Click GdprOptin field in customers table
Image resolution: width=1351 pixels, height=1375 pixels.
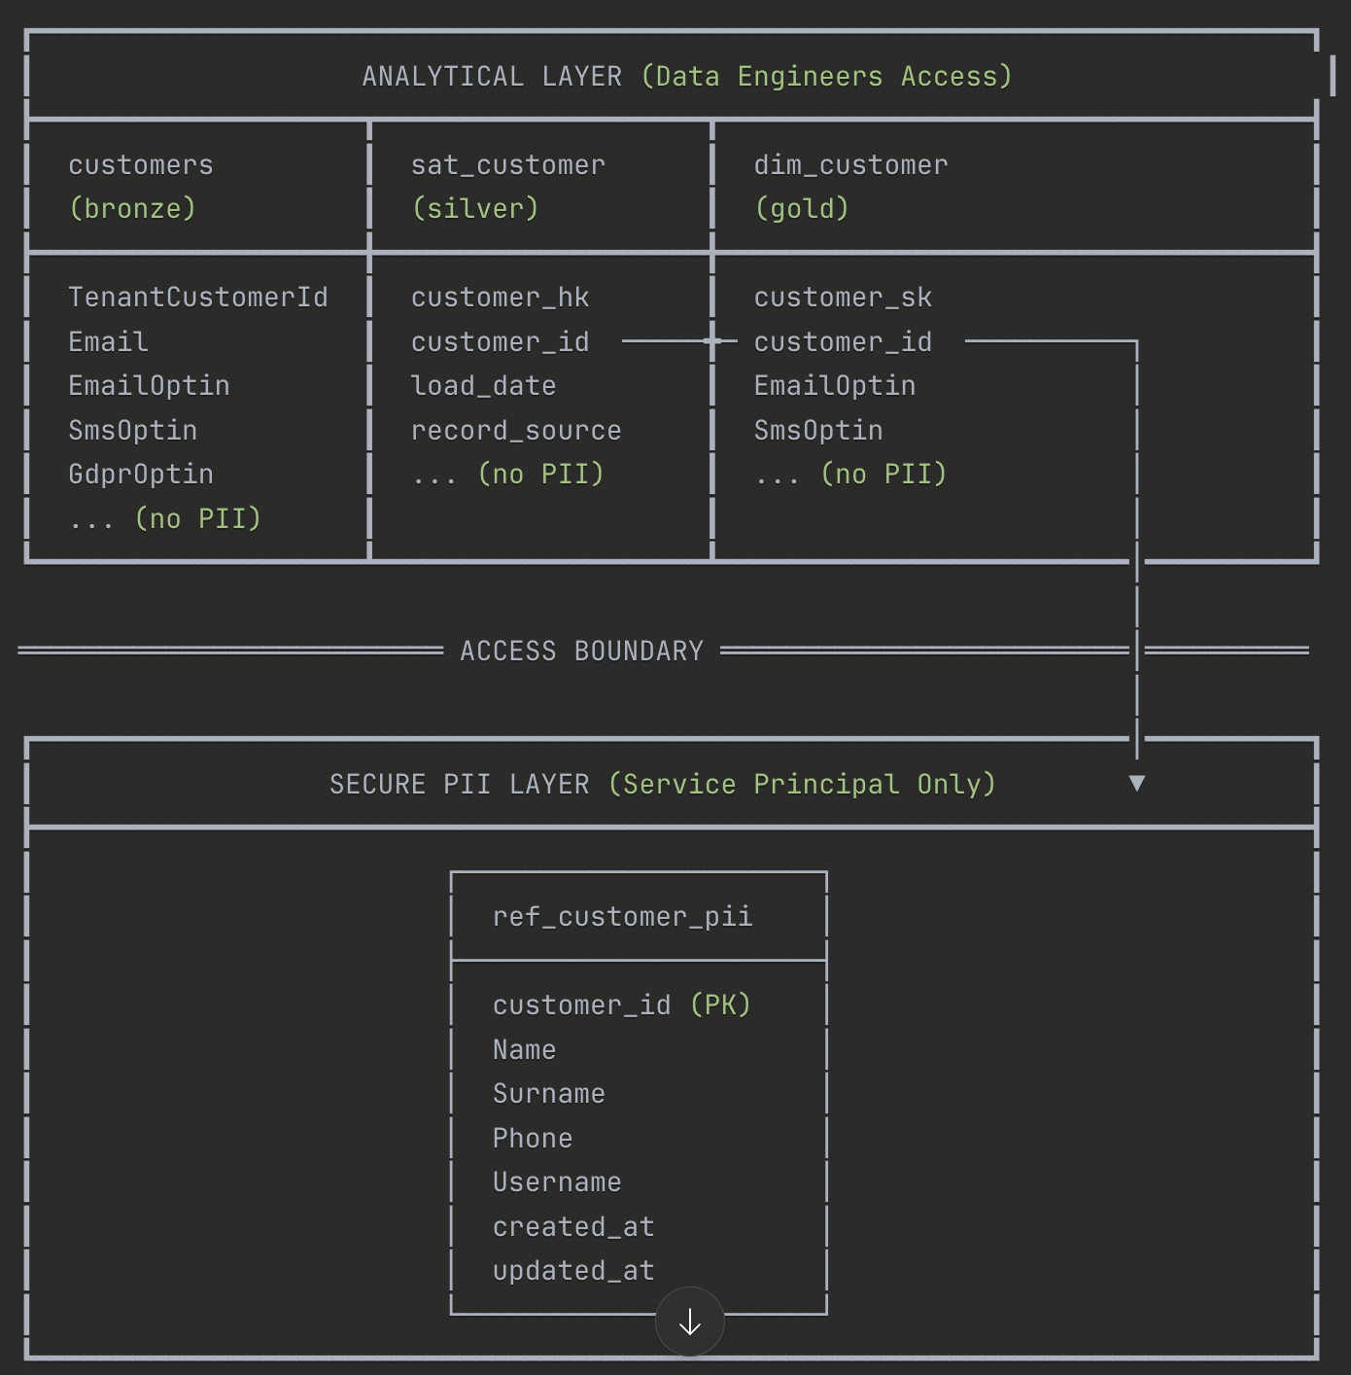[x=141, y=475]
